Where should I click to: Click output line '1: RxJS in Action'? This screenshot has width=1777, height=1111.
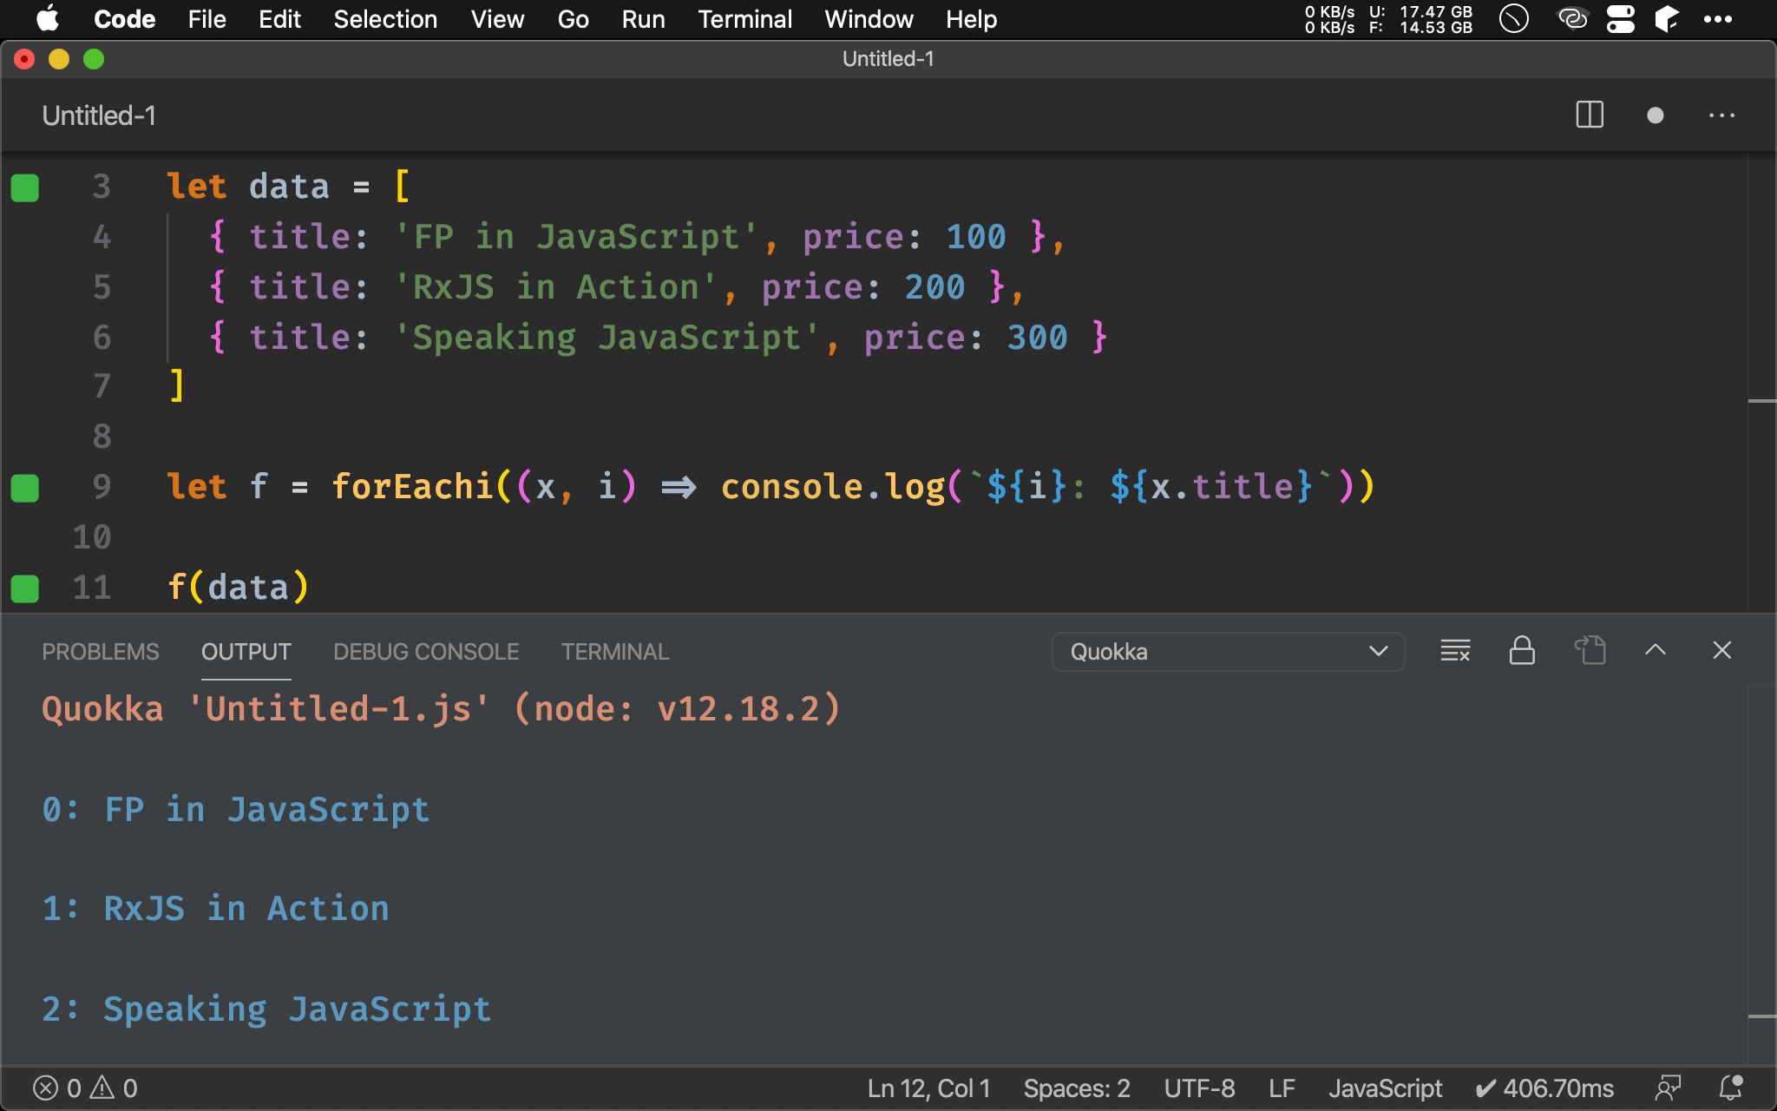pyautogui.click(x=215, y=909)
